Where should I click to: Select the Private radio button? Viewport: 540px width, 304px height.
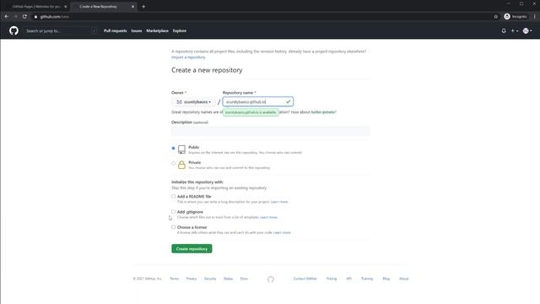point(173,163)
